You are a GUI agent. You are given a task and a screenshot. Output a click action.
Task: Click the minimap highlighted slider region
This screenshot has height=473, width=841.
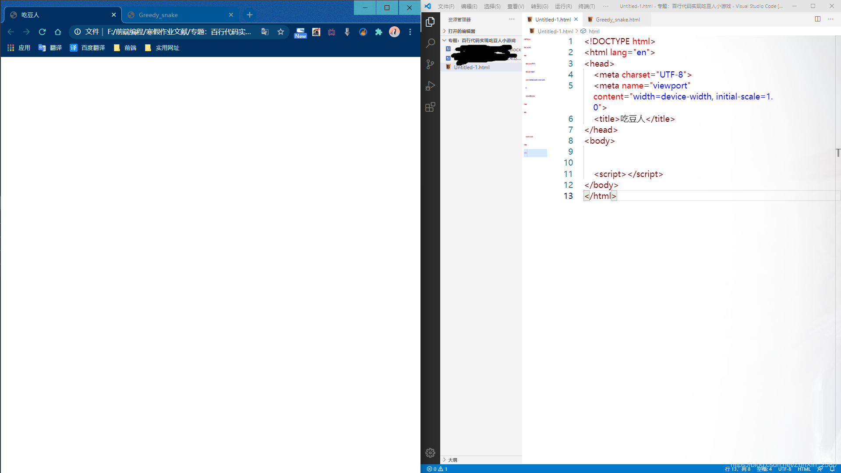535,153
